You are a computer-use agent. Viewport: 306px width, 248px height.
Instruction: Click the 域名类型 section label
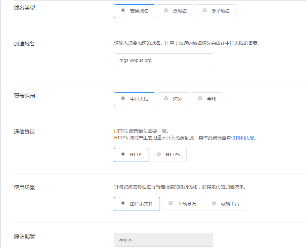pyautogui.click(x=24, y=8)
